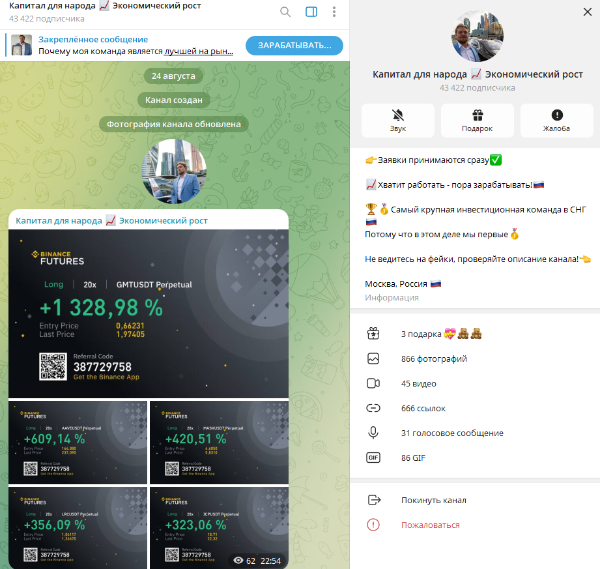Click the channel avatar in info panel

pos(477,36)
